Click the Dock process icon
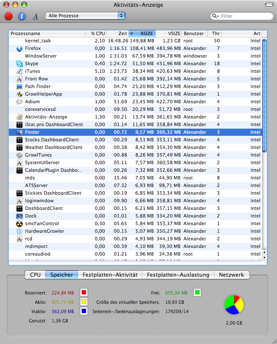This screenshot has width=277, height=344. 19,216
